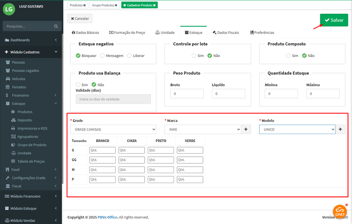Choose Sim under Produto usa Balança
The image size is (352, 224).
[78, 84]
